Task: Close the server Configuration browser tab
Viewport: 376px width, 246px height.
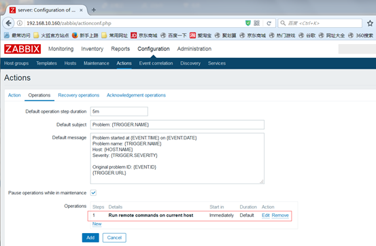Action: [x=81, y=10]
